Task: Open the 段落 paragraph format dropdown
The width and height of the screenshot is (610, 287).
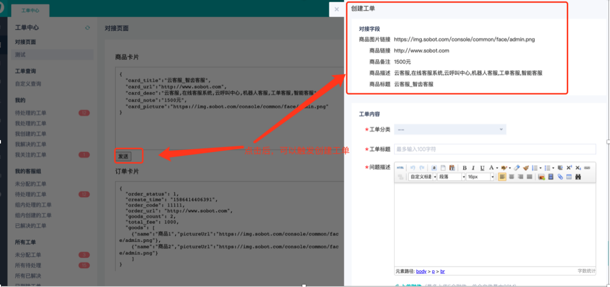Action: (x=452, y=176)
